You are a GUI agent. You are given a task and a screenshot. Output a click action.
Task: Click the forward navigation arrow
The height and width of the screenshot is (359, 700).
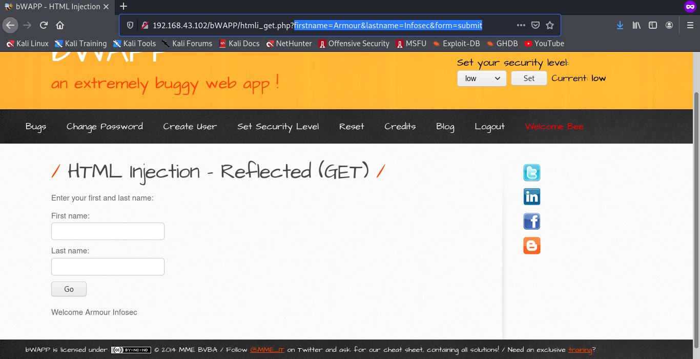(x=27, y=25)
